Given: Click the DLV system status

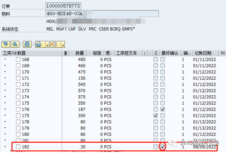Looking at the screenshot, I should (x=82, y=29).
